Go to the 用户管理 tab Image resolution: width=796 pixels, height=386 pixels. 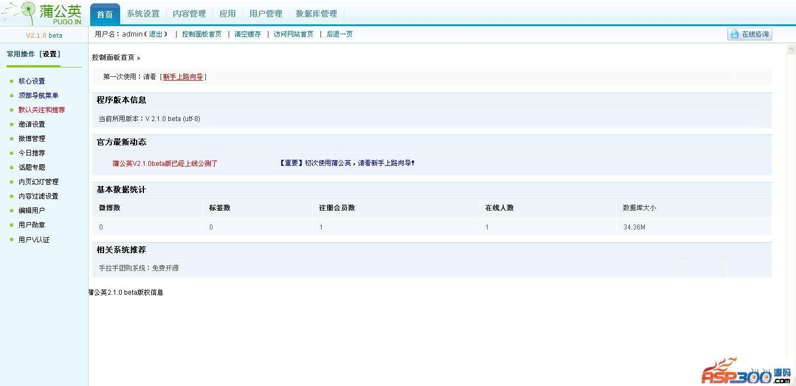point(266,14)
